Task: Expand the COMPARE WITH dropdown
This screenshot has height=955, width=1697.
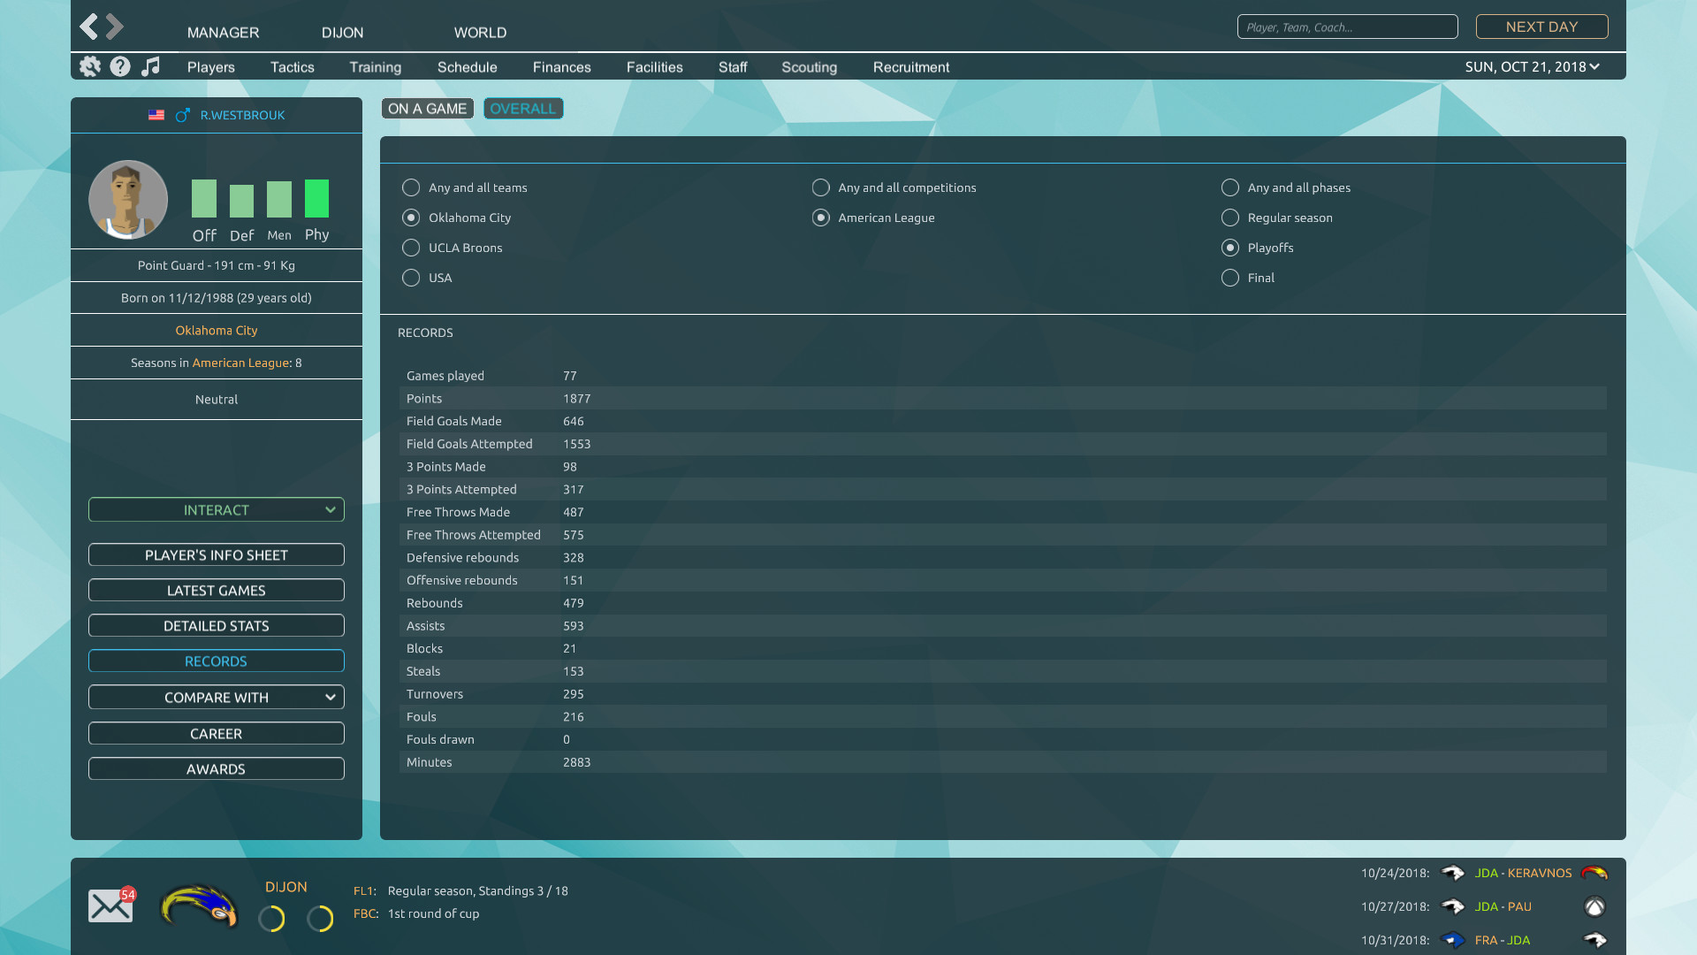Action: (330, 696)
